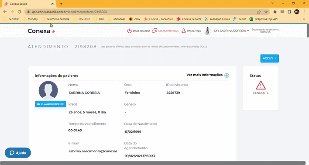Open Conexa - Backoffice bookmark
This screenshot has width=309, height=165.
click(x=158, y=19)
